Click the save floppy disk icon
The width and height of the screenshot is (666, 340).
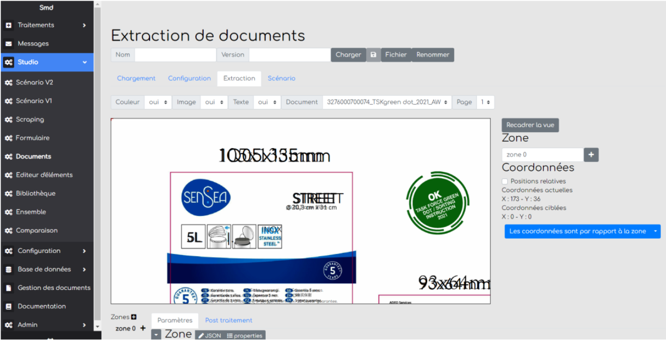click(x=373, y=55)
